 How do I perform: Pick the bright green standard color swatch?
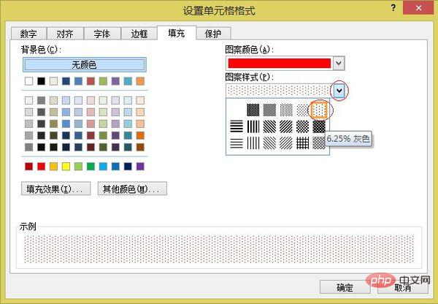91,167
